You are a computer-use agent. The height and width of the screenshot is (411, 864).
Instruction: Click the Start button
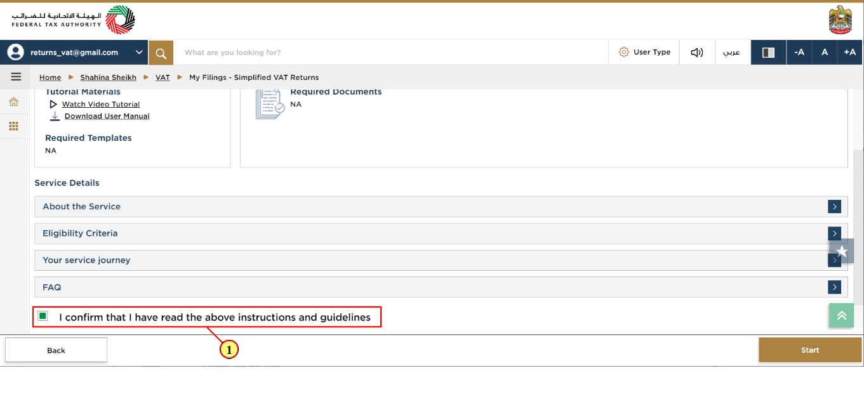[x=810, y=350]
